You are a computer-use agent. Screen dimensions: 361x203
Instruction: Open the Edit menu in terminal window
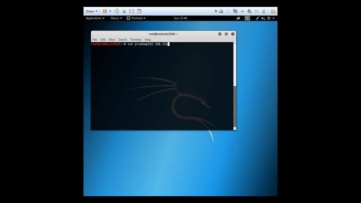(x=103, y=39)
